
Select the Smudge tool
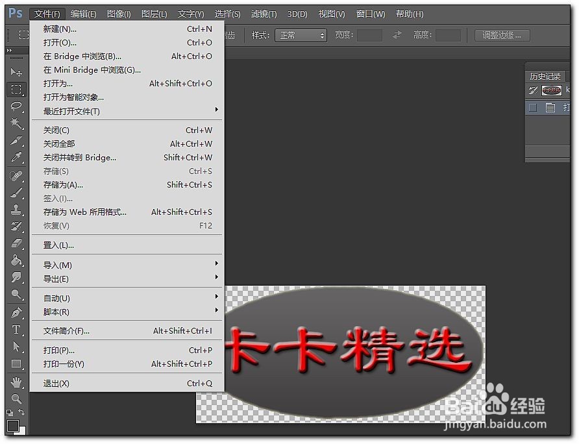[x=16, y=277]
